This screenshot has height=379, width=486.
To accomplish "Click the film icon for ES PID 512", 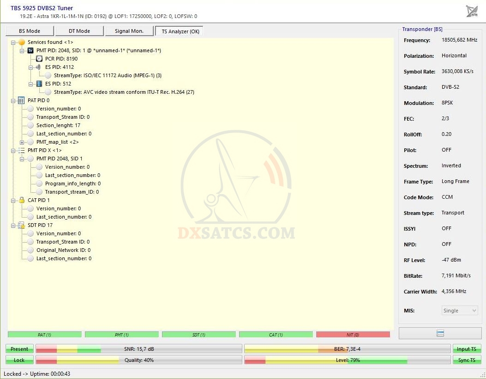I will pos(39,84).
